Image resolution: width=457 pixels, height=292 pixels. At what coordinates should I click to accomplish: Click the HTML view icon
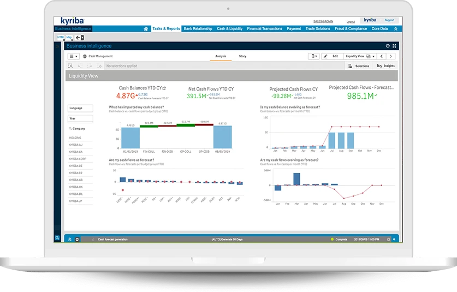pos(60,37)
